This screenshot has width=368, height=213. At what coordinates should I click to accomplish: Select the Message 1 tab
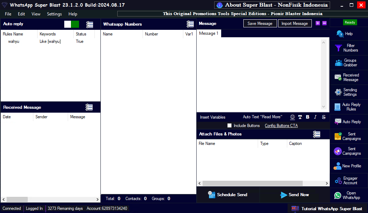pos(209,33)
